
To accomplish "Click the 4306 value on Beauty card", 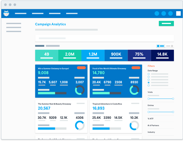I will [80, 118].
